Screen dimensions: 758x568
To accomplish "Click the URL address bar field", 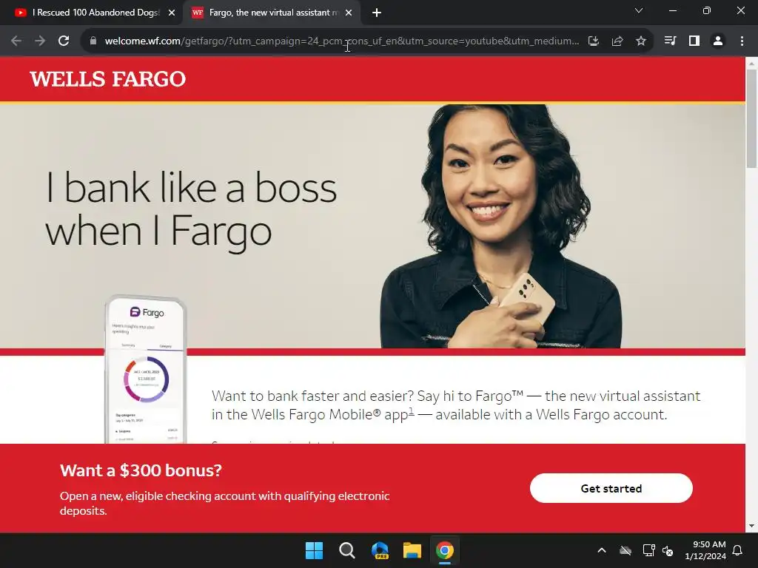I will click(341, 41).
